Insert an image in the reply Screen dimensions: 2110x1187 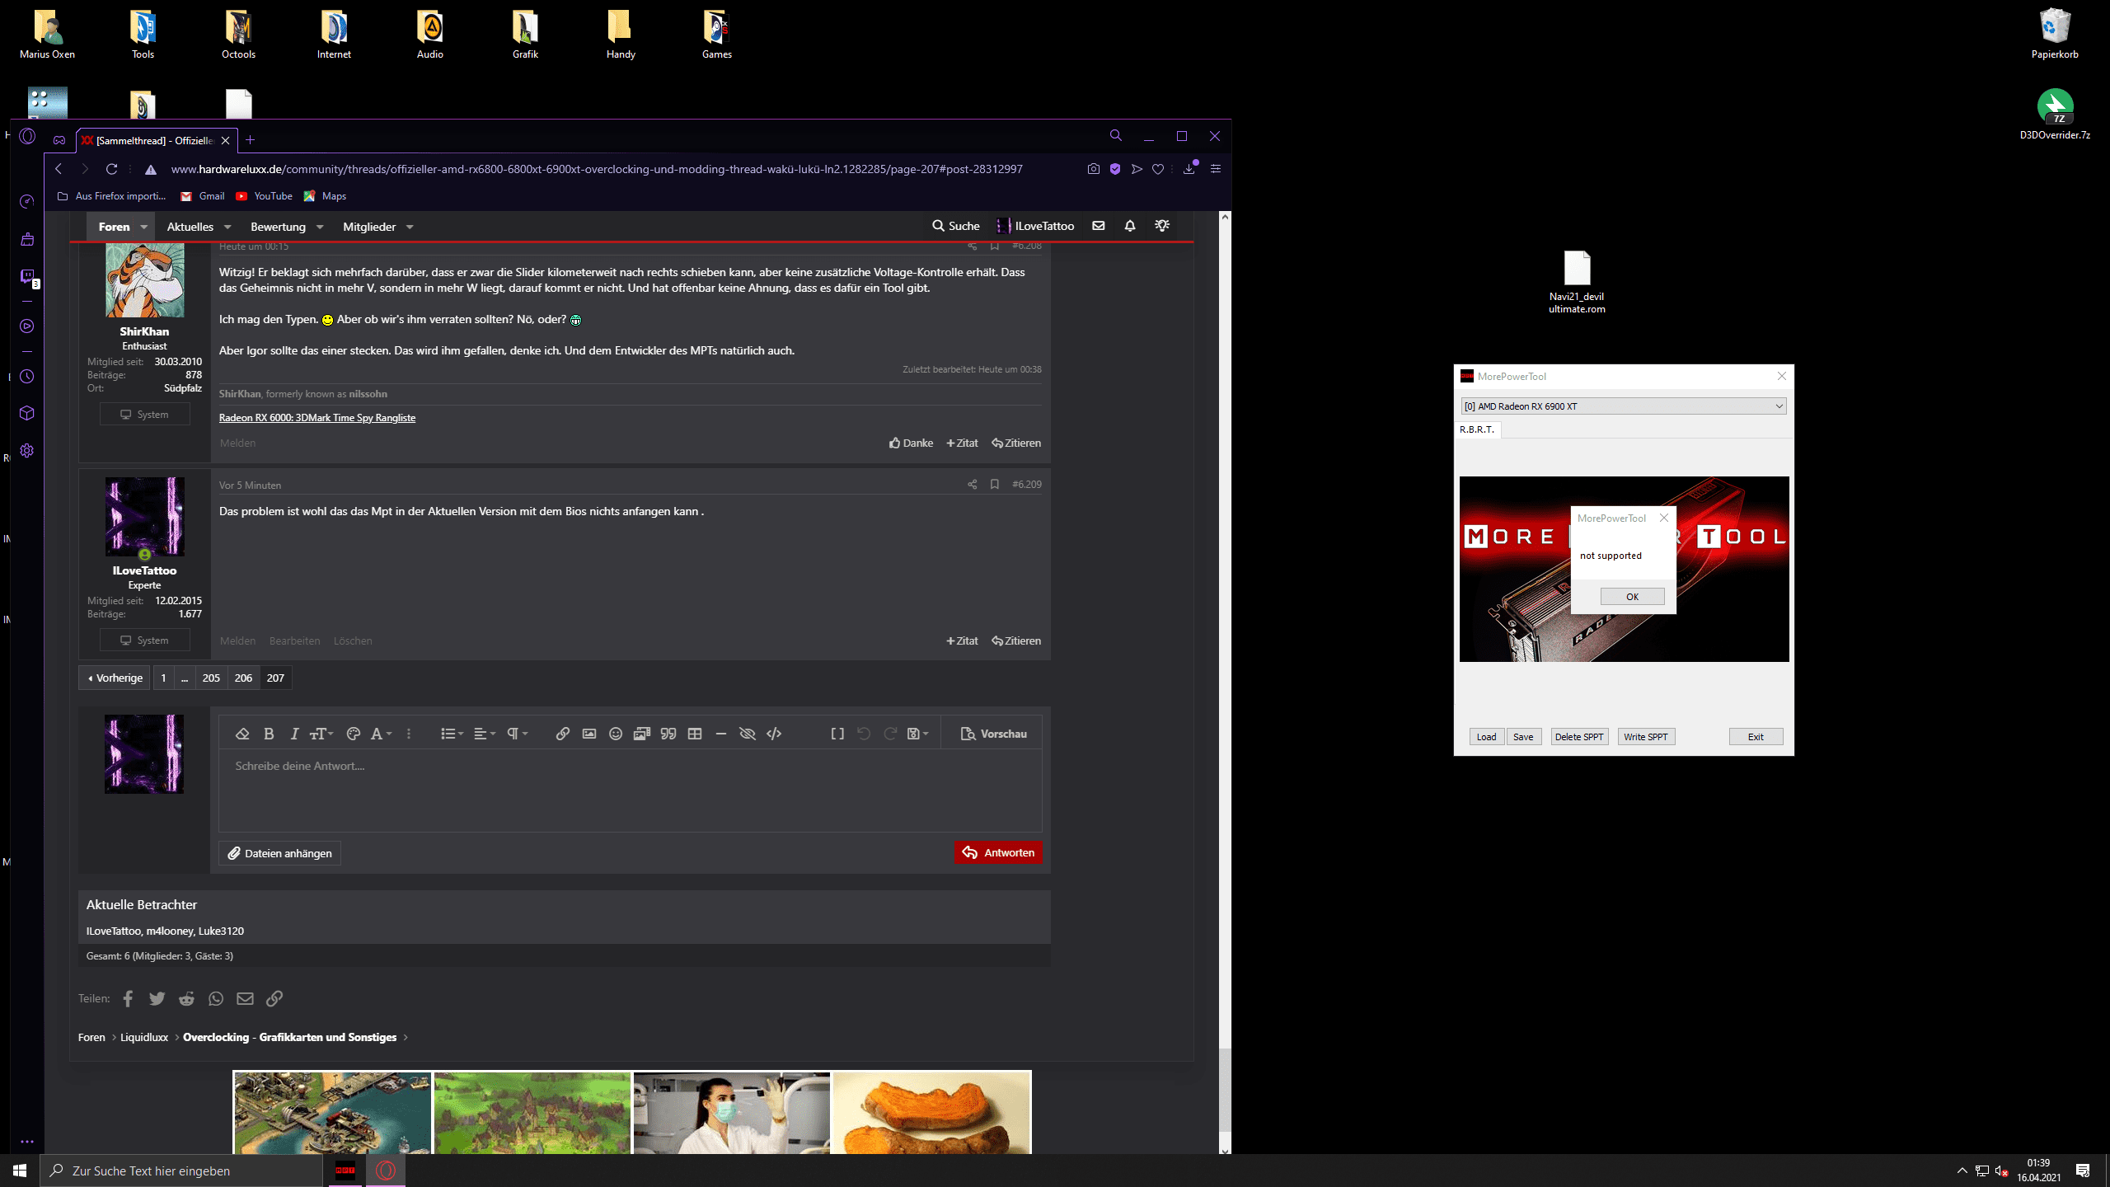(x=589, y=734)
